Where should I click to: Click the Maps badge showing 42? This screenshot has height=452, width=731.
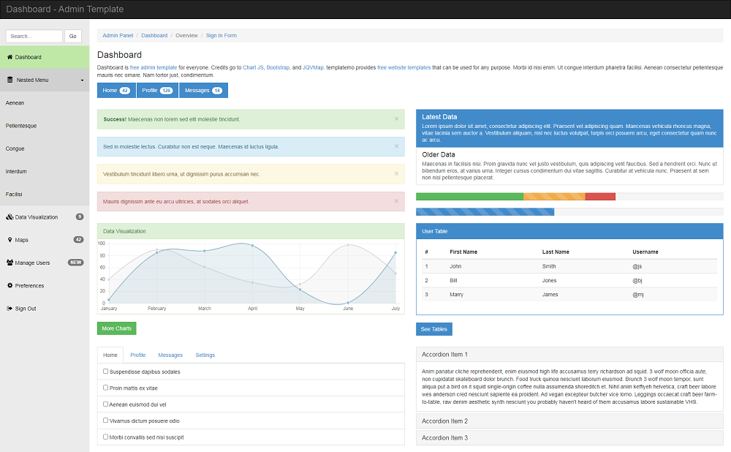tap(78, 240)
